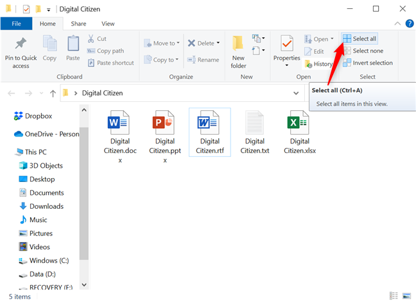The image size is (416, 303).
Task: Click Digital Citizen in the address bar
Action: pos(103,93)
